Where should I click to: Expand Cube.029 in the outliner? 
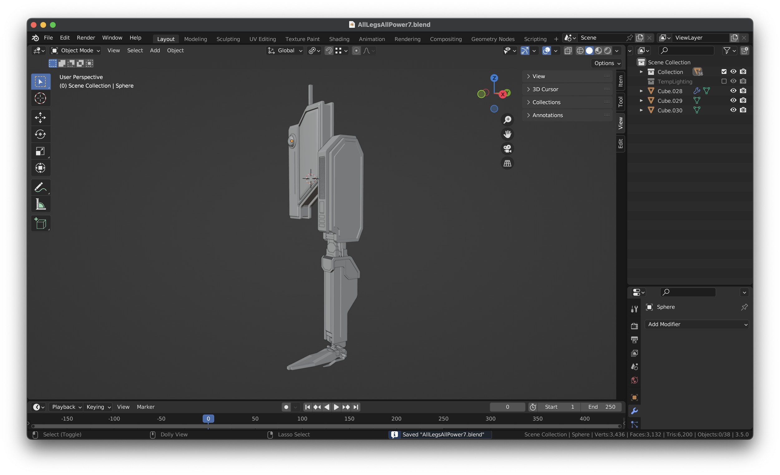pyautogui.click(x=641, y=101)
